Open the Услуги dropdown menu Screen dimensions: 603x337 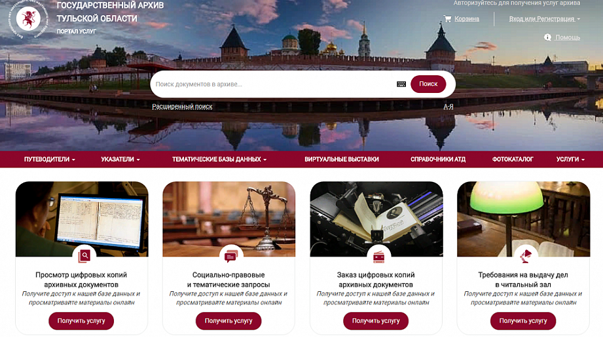pos(570,159)
